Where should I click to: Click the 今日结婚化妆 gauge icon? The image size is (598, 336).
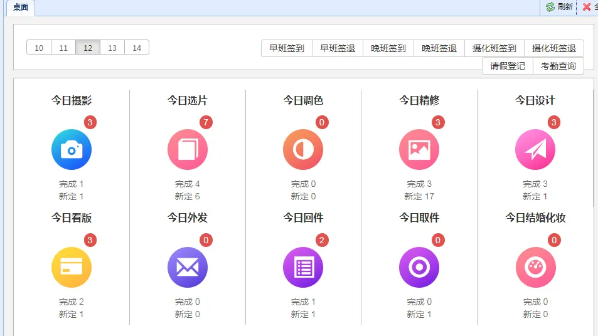(535, 268)
